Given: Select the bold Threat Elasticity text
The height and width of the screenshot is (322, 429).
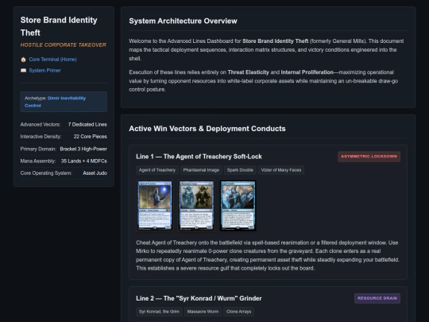Looking at the screenshot, I should coord(249,72).
